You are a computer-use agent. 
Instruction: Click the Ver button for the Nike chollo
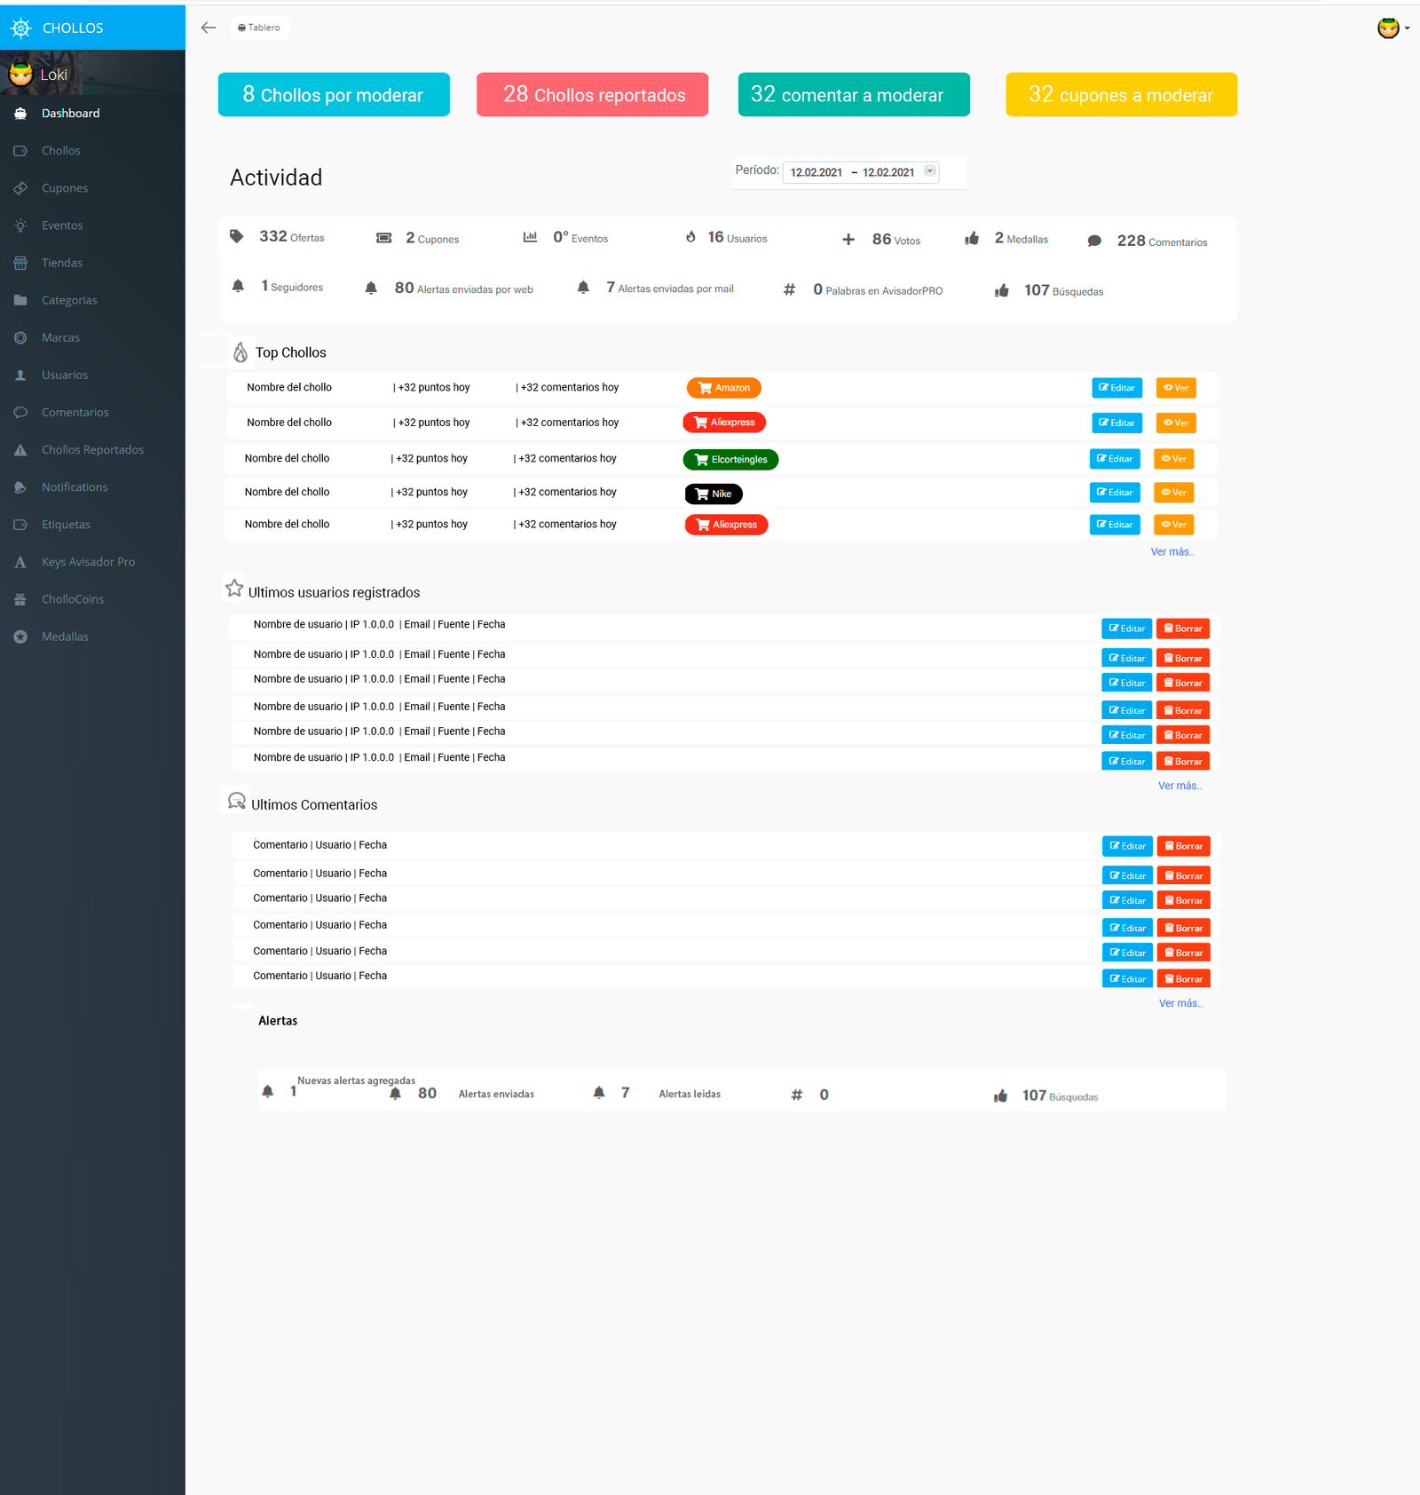1173,493
